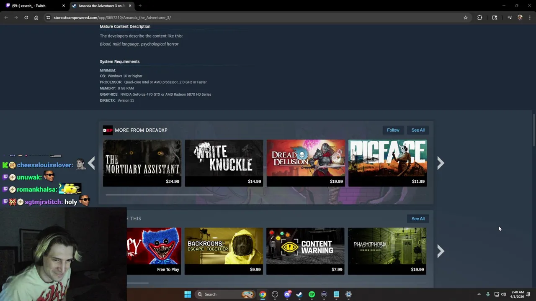Image resolution: width=536 pixels, height=301 pixels.
Task: Open the Dread Delusion game card
Action: pos(306,163)
